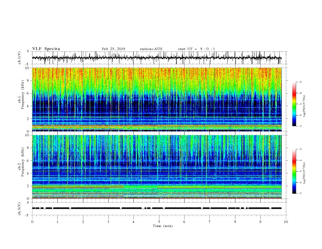Click the "station=ATH" label
This screenshot has height=249, width=322.
coord(151,49)
